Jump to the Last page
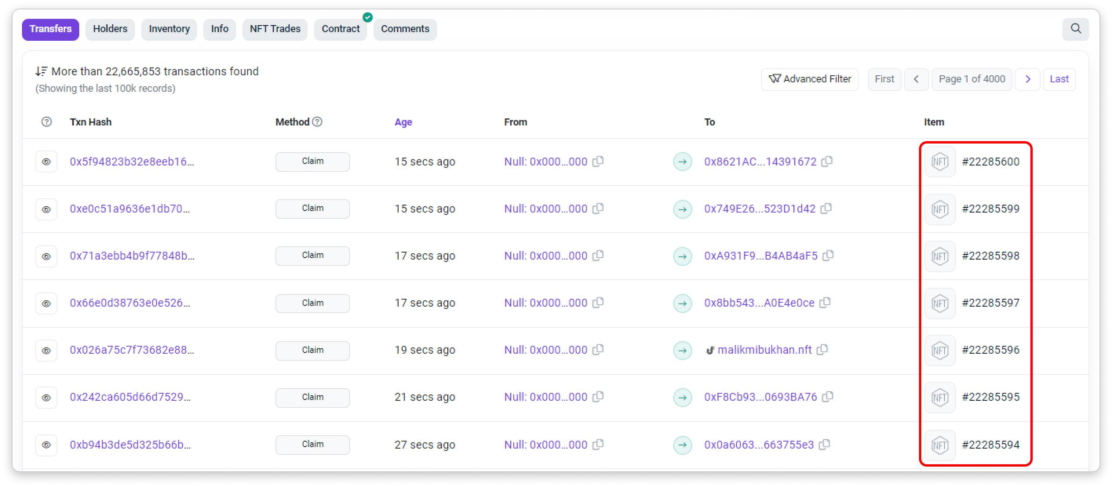Image resolution: width=1112 pixels, height=487 pixels. 1059,79
